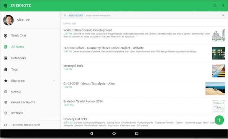The height and width of the screenshot is (139, 228).
Task: Tap the Android back triangle
Action: [x=91, y=133]
